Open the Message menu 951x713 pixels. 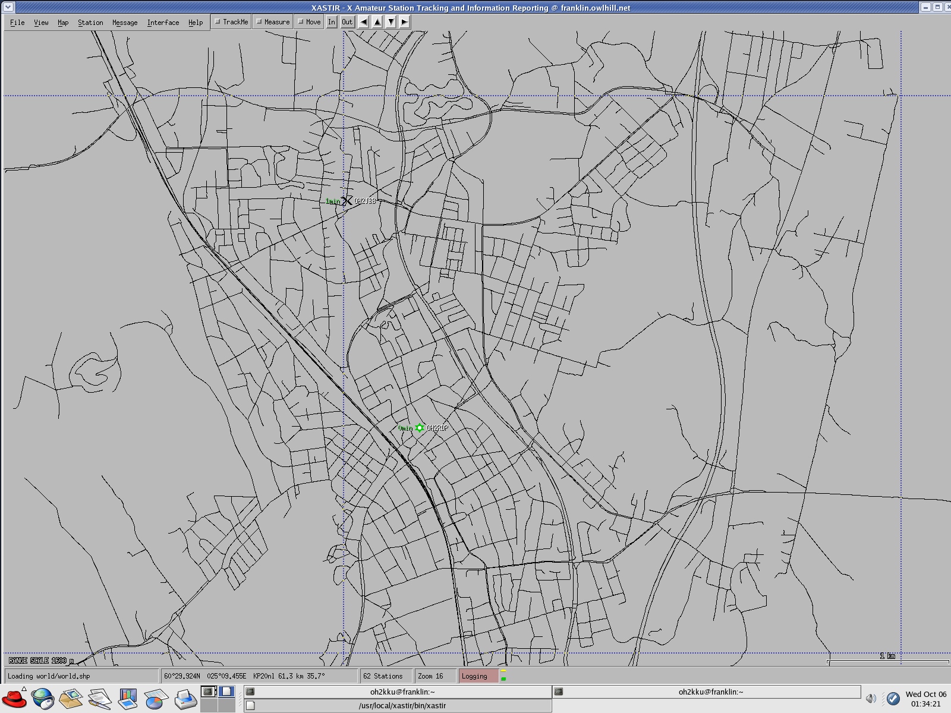tap(125, 23)
